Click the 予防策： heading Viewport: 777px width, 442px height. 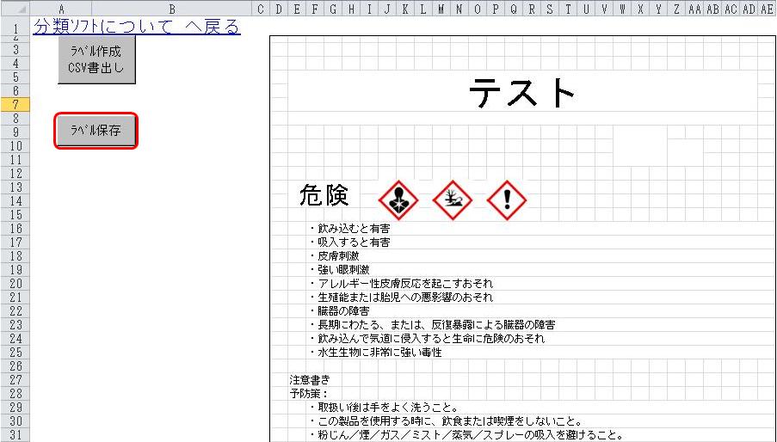click(x=309, y=394)
